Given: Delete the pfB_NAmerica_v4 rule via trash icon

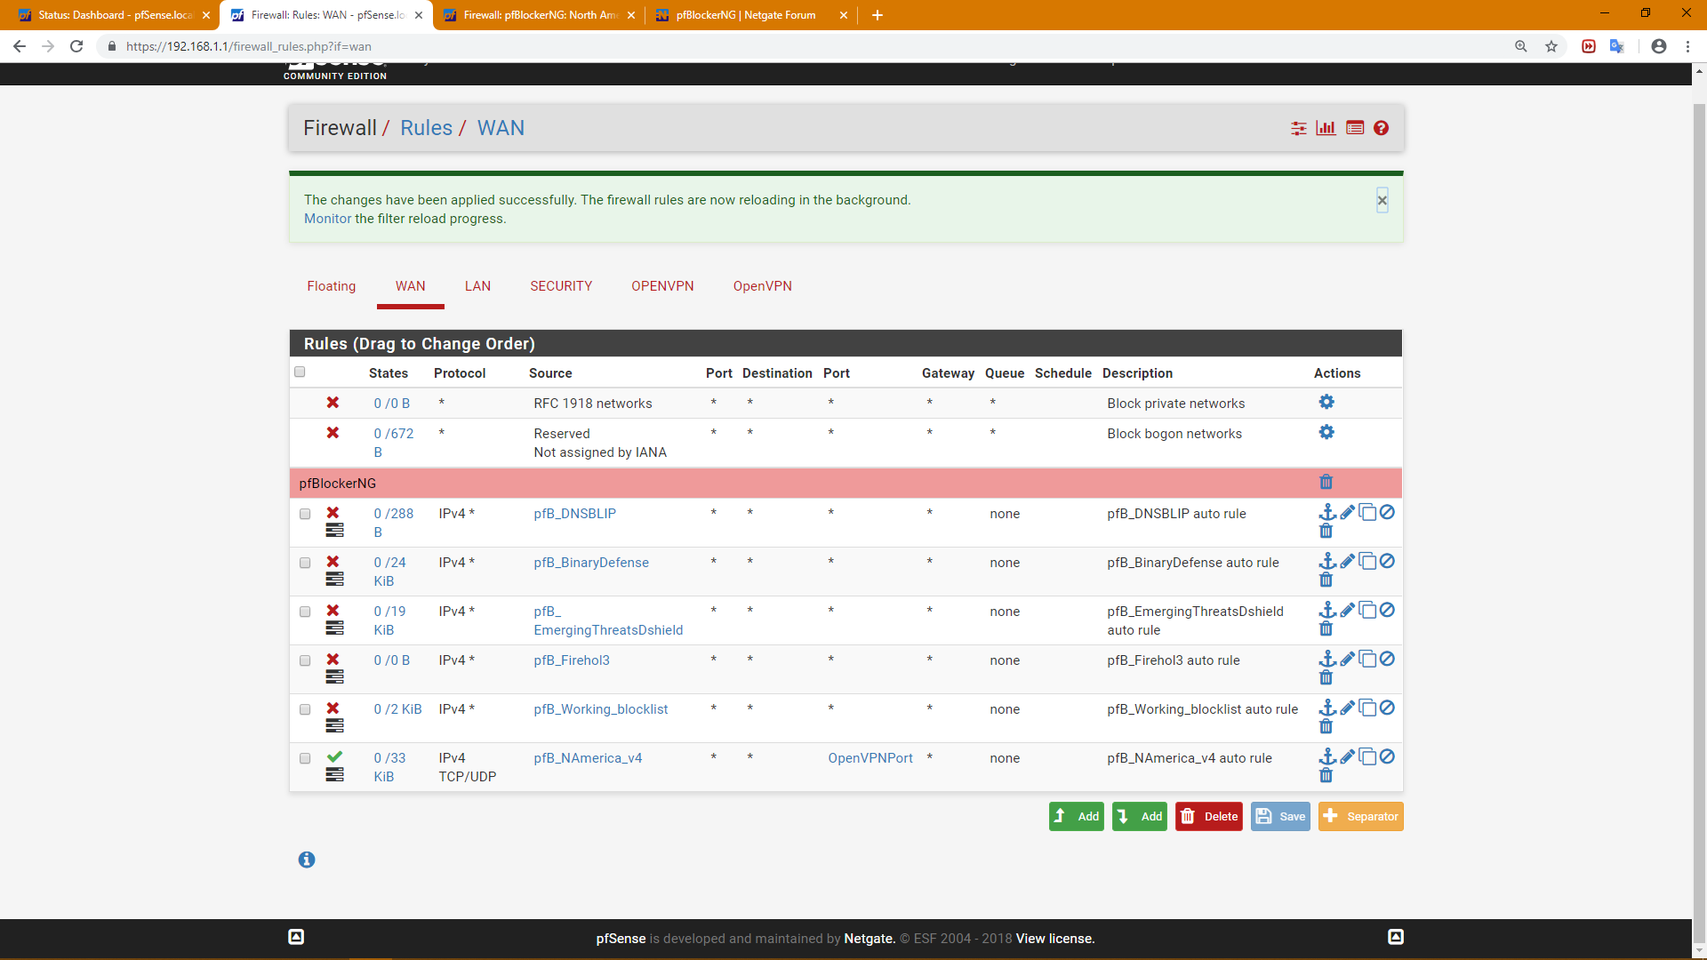Looking at the screenshot, I should coord(1326,775).
